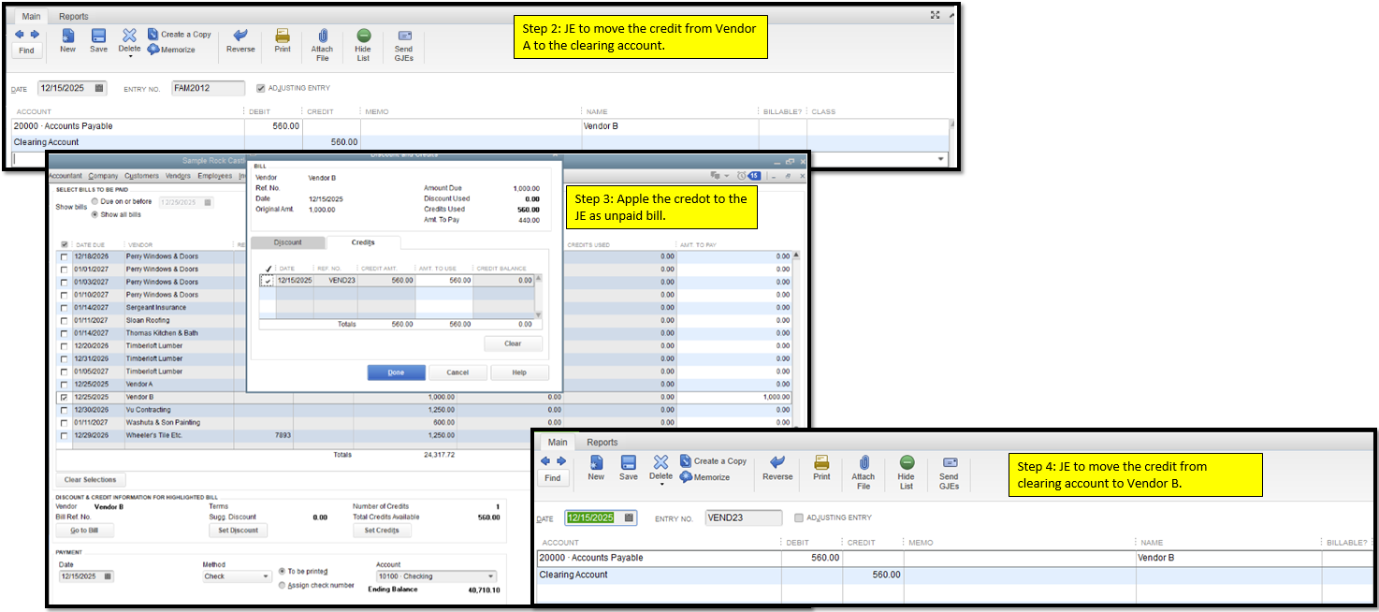Click Done in Discount and Credits dialog

397,372
